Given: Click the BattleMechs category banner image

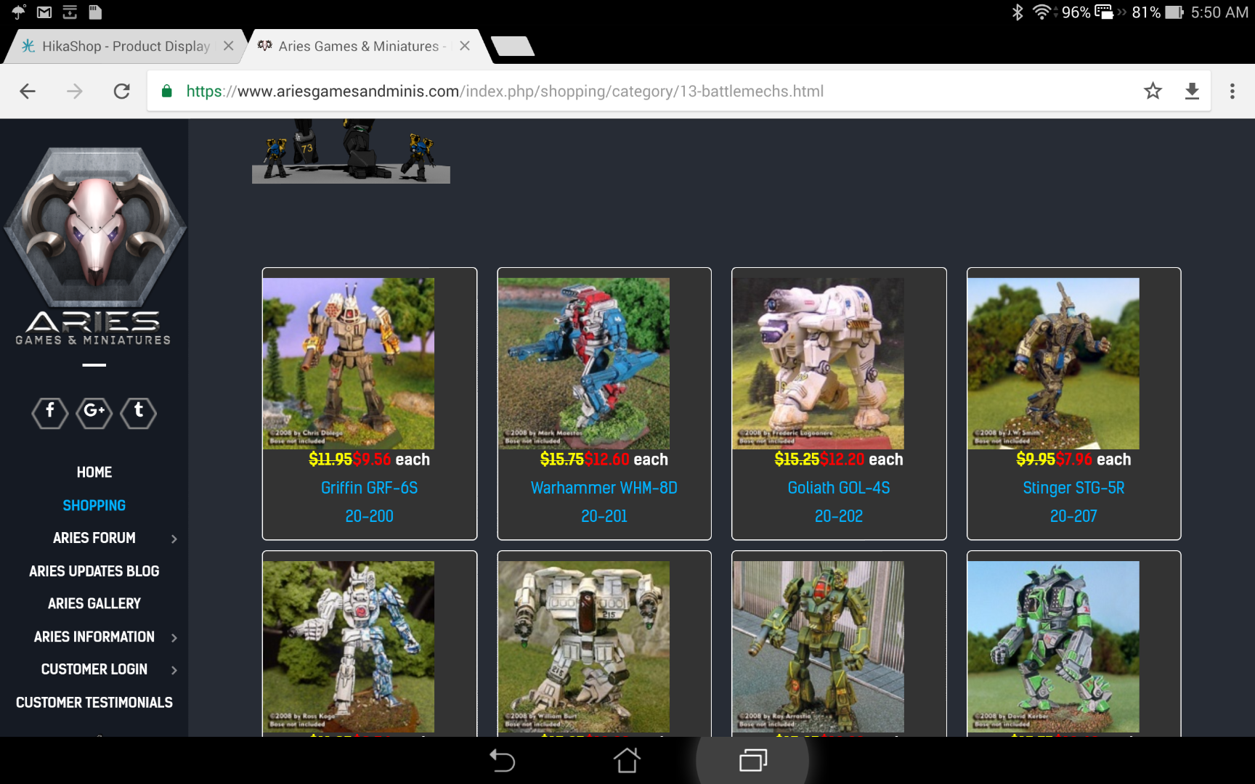Looking at the screenshot, I should [x=351, y=151].
